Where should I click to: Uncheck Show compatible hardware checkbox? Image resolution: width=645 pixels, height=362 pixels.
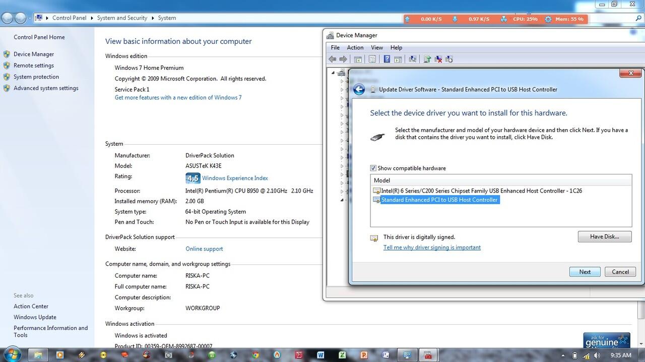click(x=373, y=168)
